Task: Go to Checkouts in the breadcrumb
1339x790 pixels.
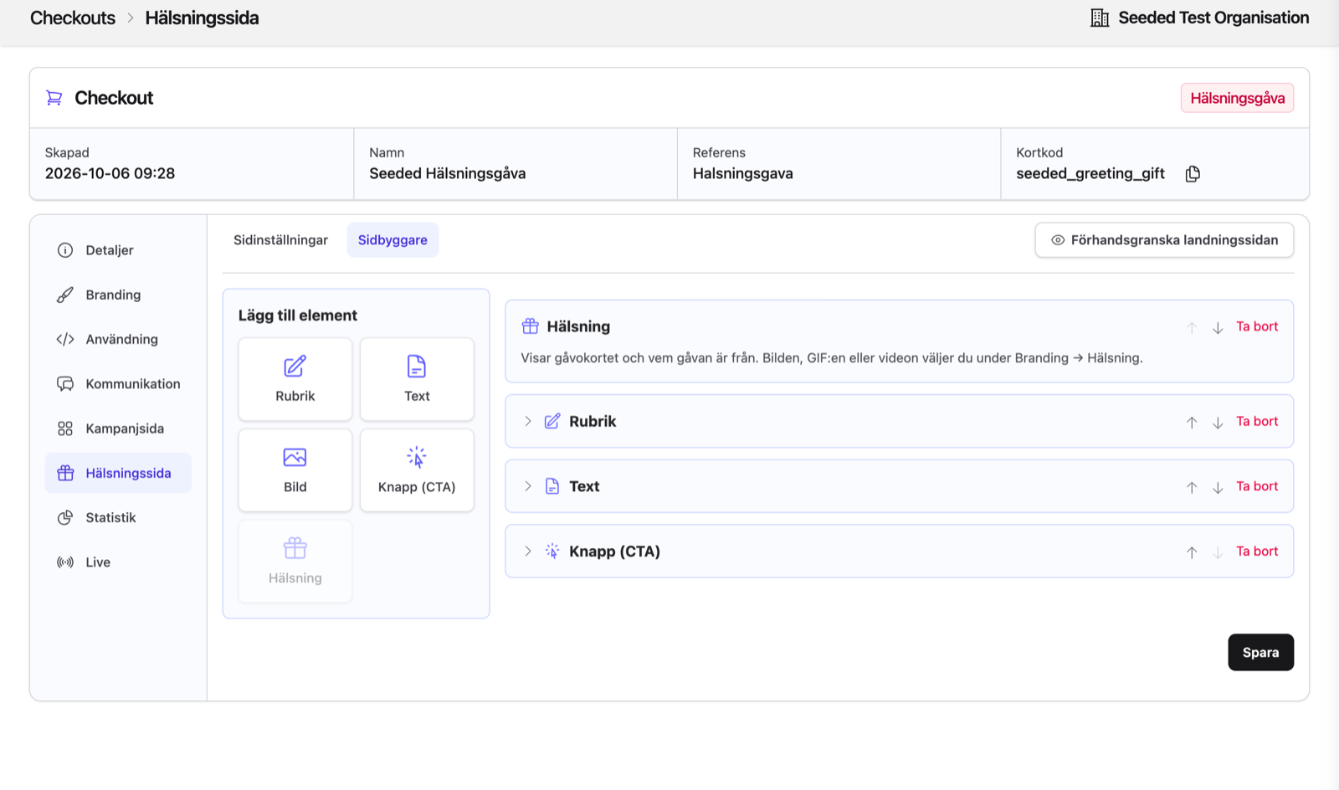Action: [73, 18]
